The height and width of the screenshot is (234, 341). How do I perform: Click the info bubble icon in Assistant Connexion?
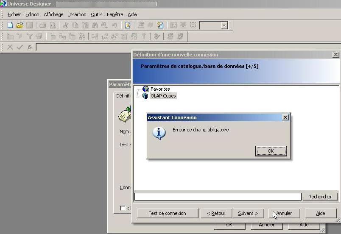click(159, 133)
